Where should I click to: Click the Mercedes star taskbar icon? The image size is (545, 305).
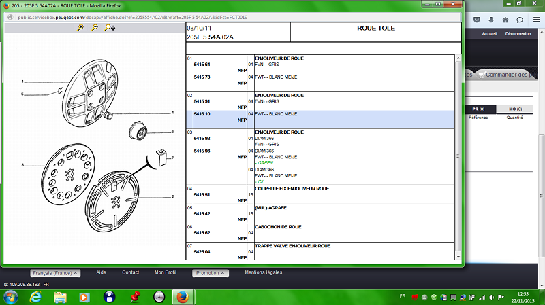pyautogui.click(x=159, y=297)
